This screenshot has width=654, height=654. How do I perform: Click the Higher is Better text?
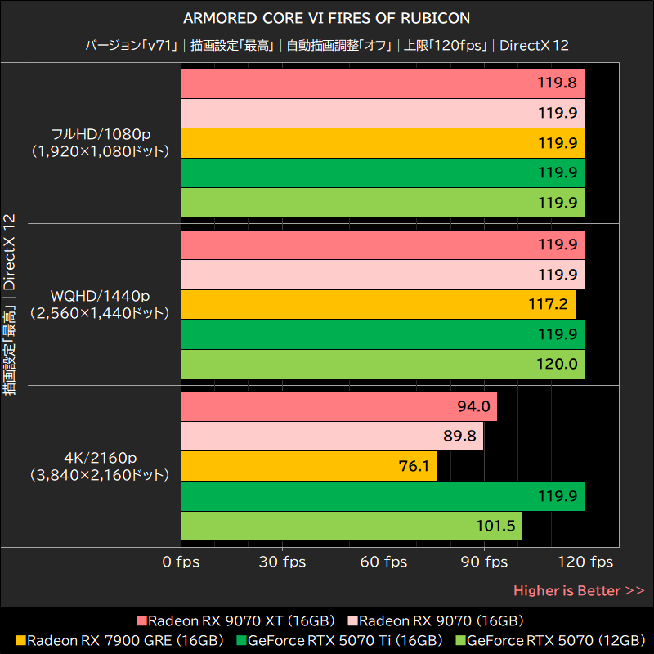579,590
